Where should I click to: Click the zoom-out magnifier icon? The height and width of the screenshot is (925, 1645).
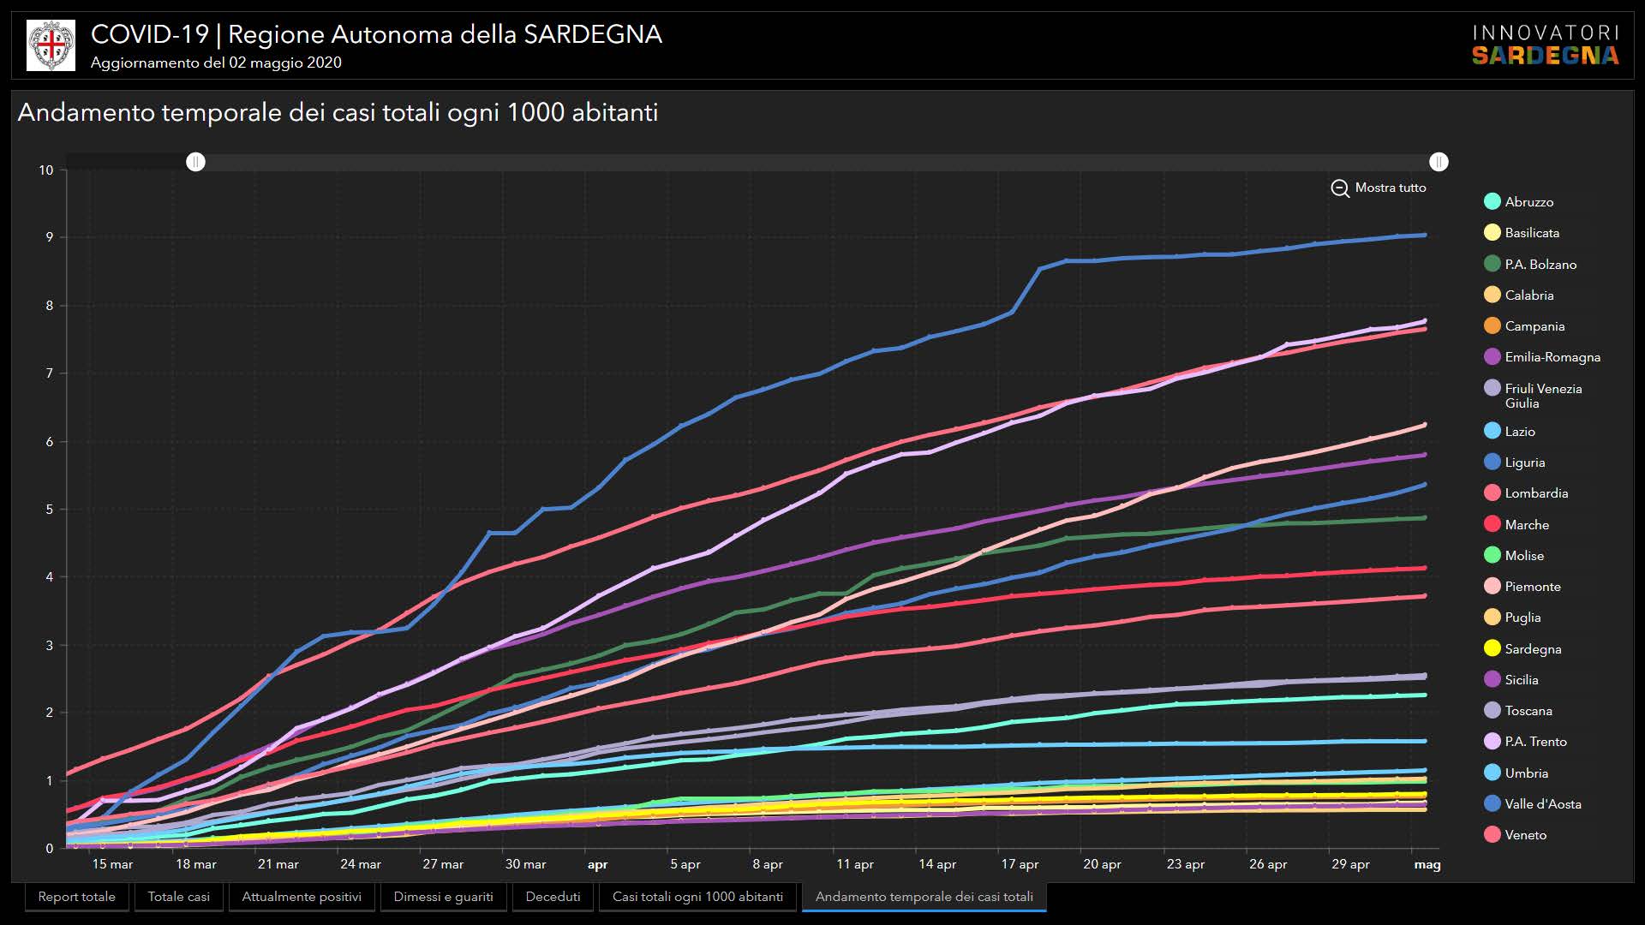pyautogui.click(x=1340, y=188)
